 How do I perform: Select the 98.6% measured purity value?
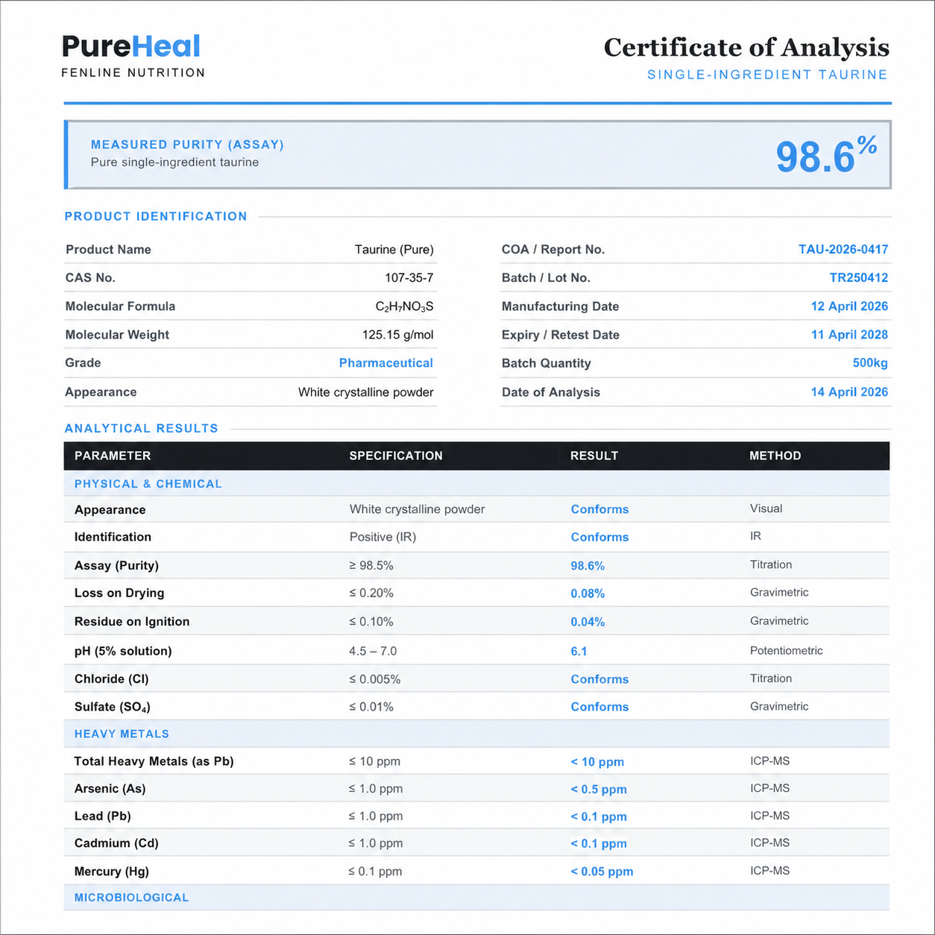tap(826, 155)
